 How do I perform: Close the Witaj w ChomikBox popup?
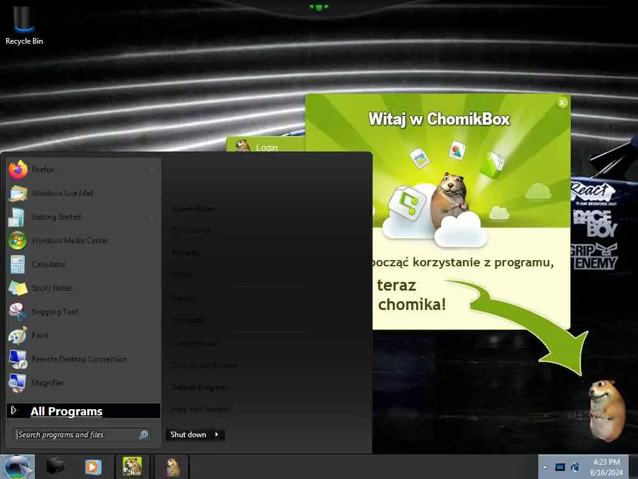coord(562,103)
